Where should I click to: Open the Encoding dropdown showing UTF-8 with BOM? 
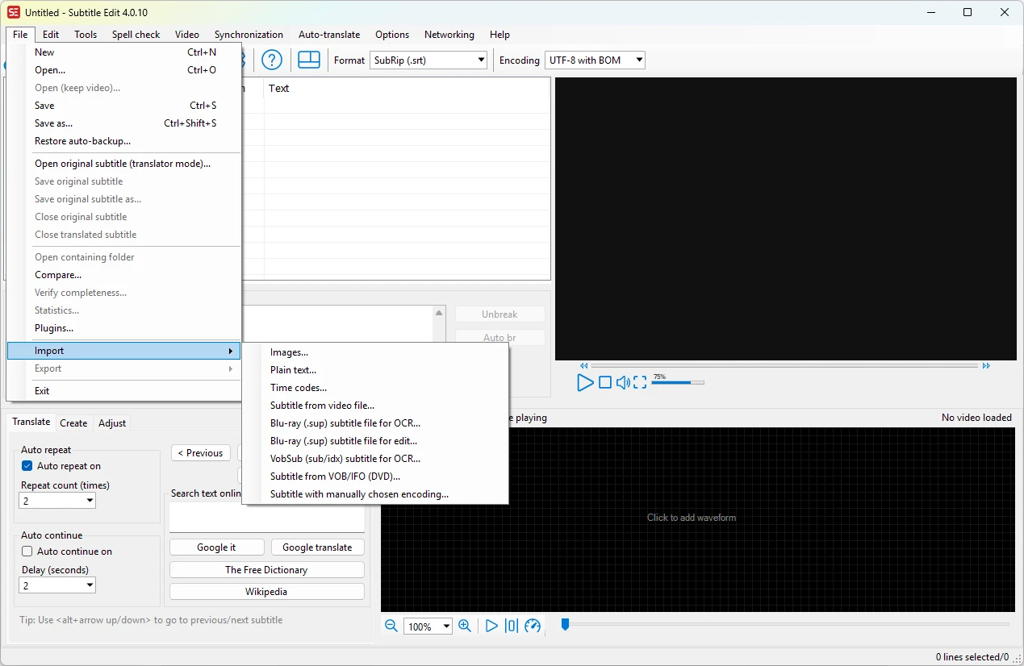595,60
